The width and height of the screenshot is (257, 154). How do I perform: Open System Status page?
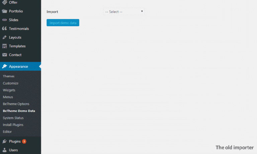click(13, 118)
